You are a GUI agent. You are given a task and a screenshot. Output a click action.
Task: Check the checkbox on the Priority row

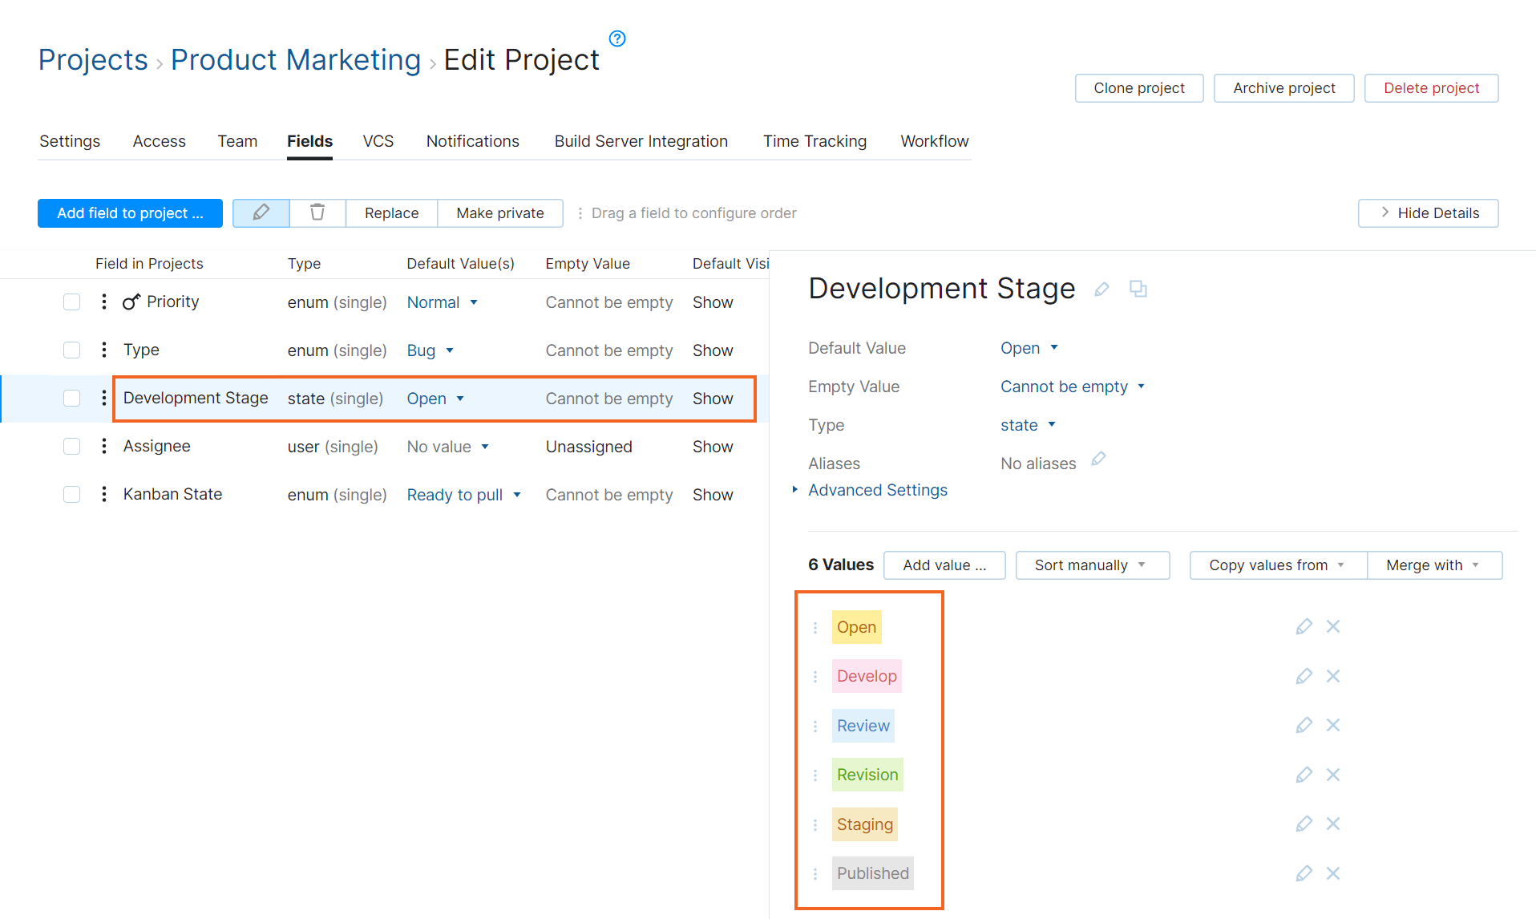tap(71, 302)
